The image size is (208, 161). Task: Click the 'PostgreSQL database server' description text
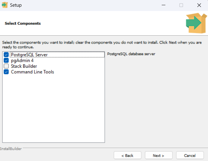[x=131, y=54]
